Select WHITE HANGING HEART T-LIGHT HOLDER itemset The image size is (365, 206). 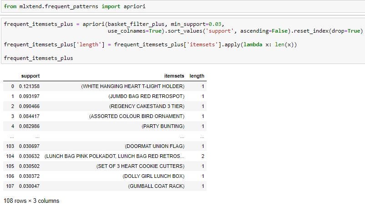click(133, 86)
